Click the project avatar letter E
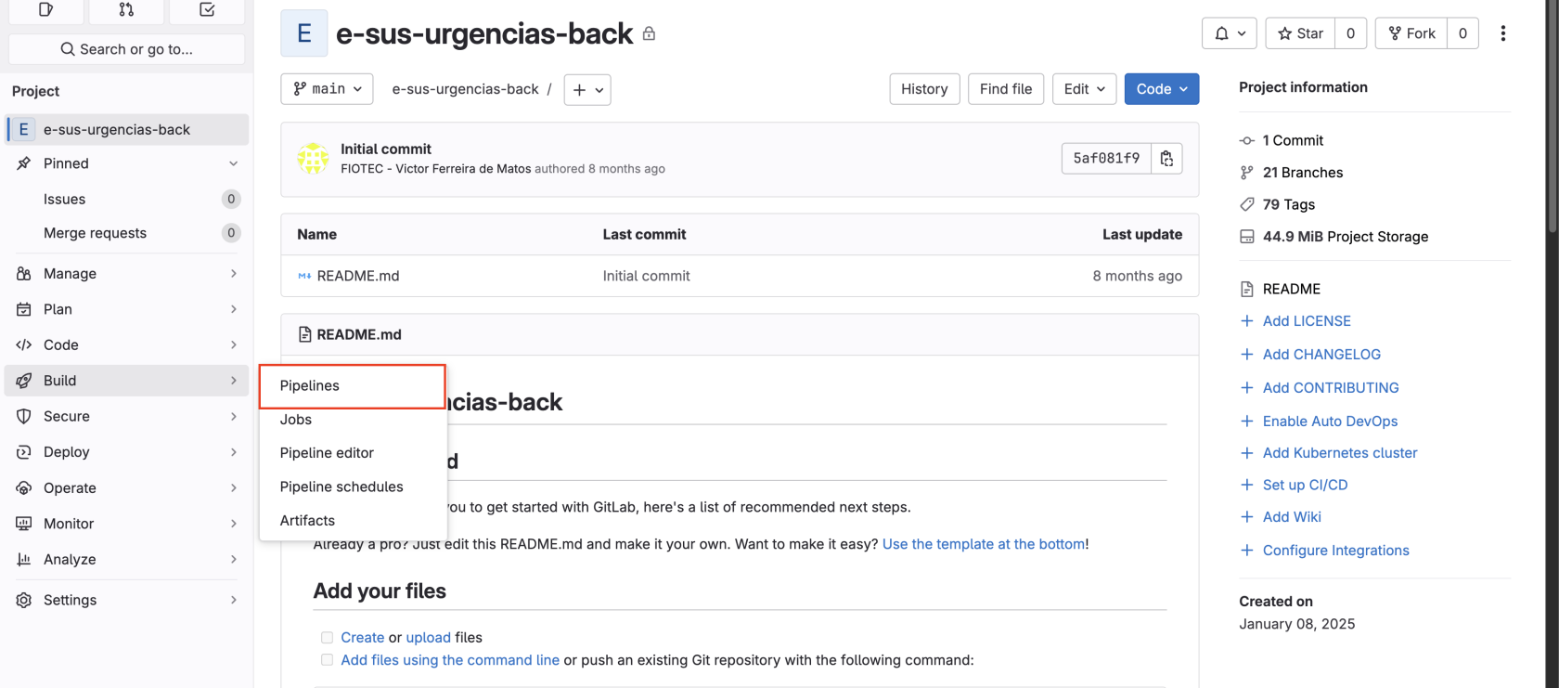This screenshot has height=688, width=1559. click(303, 33)
